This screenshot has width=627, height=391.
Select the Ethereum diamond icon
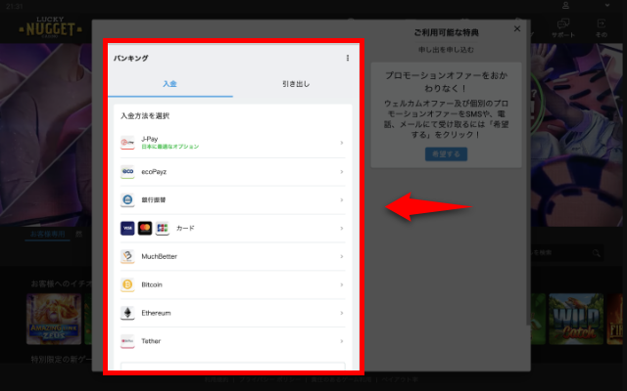[x=127, y=313]
